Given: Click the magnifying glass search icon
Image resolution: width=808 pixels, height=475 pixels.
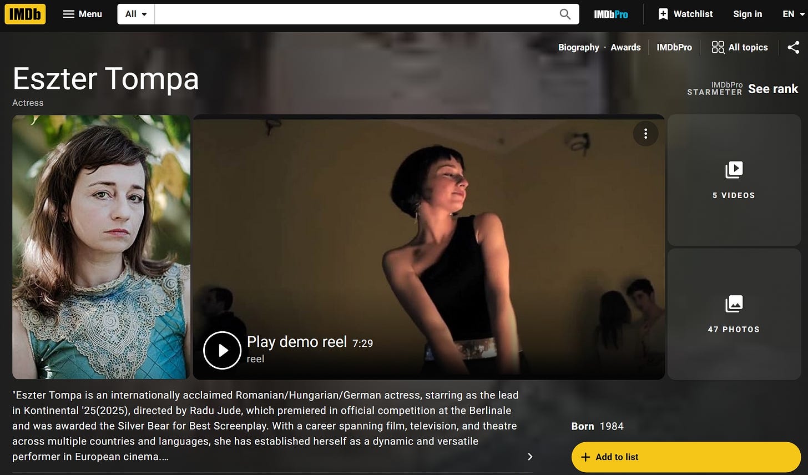Looking at the screenshot, I should tap(565, 14).
